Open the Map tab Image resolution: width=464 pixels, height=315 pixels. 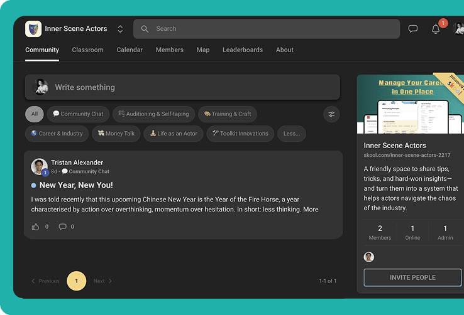[203, 50]
